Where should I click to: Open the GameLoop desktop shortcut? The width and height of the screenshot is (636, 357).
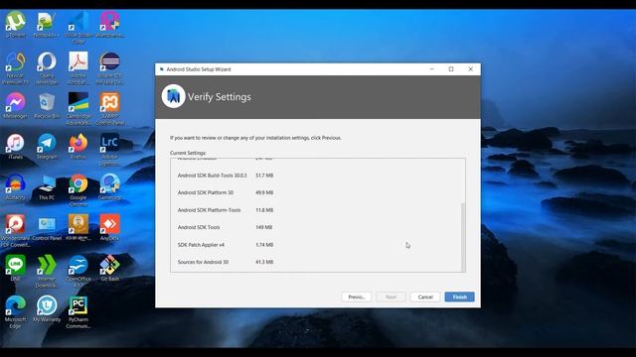coord(110,187)
